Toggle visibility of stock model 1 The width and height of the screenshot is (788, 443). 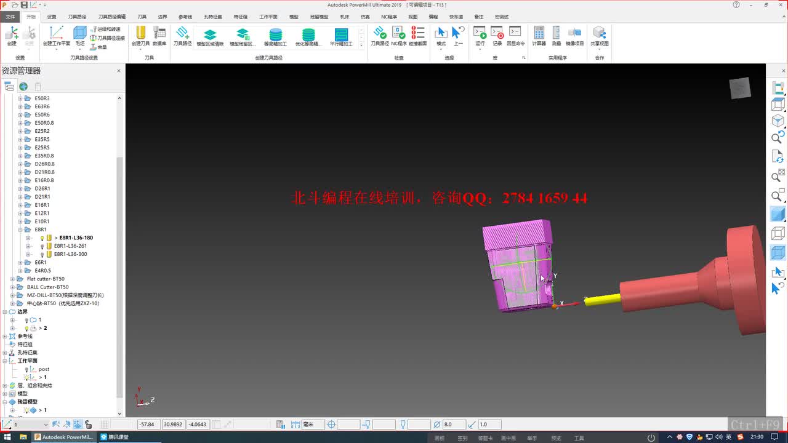click(x=26, y=410)
